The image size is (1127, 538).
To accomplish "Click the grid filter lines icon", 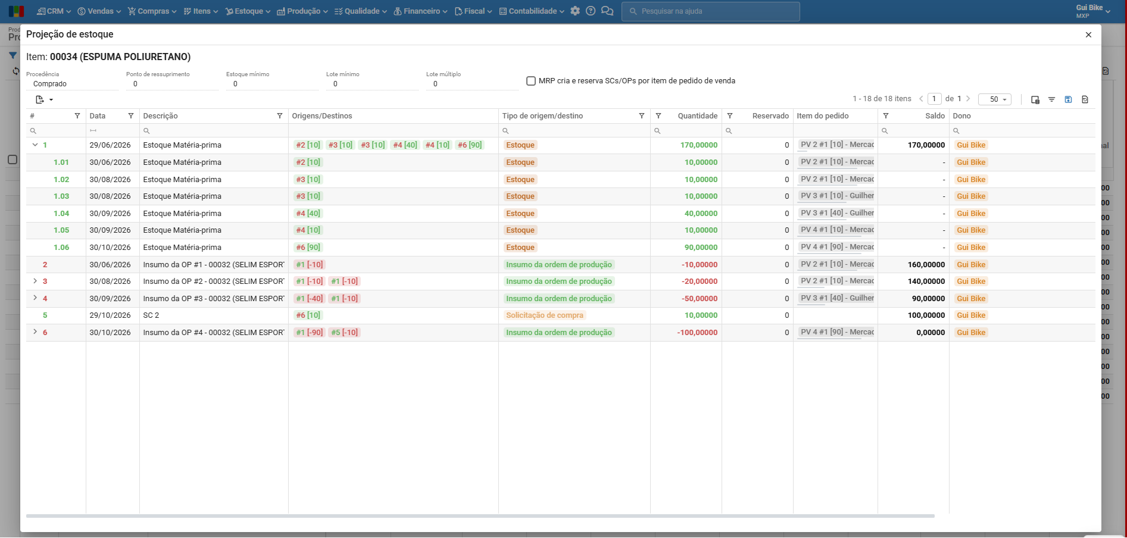I will 1051,99.
